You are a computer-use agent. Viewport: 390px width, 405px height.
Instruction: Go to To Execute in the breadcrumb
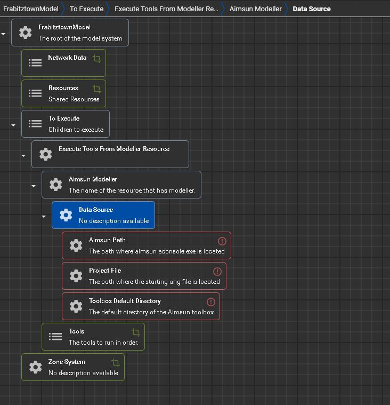[x=87, y=9]
